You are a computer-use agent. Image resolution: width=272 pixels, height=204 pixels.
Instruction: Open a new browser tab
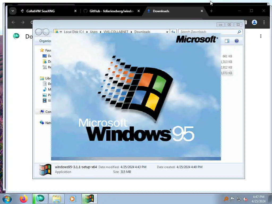211,11
